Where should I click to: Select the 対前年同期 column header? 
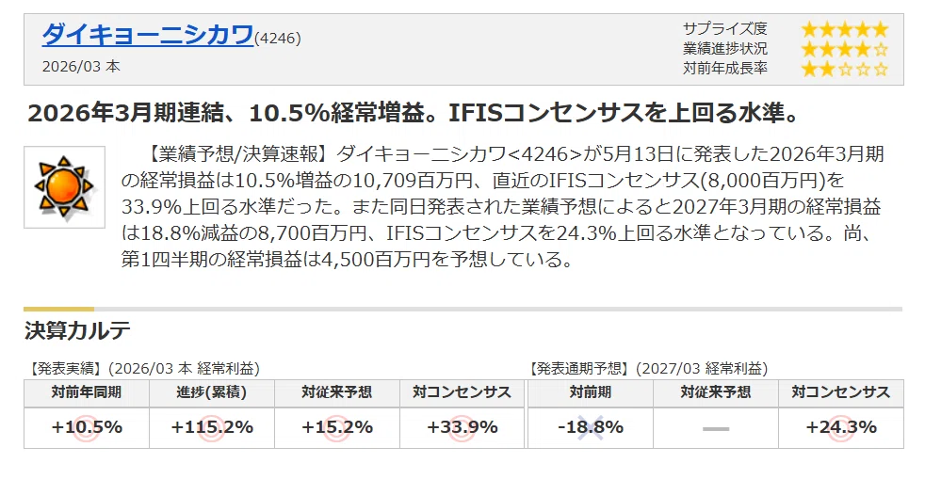tap(87, 392)
